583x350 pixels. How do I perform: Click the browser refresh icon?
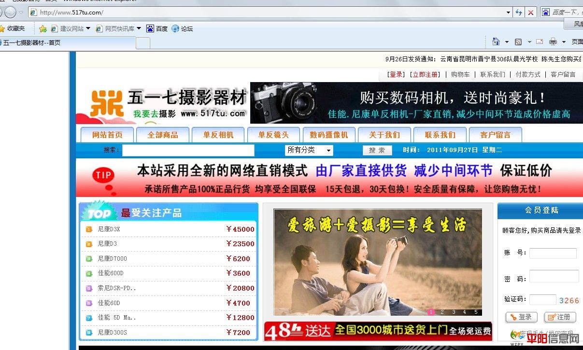coord(519,13)
